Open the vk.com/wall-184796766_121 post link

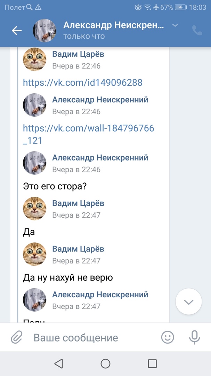tap(88, 134)
